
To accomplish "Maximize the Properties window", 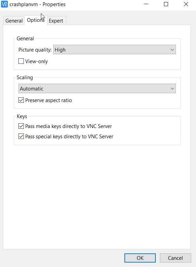I will 166,4.
